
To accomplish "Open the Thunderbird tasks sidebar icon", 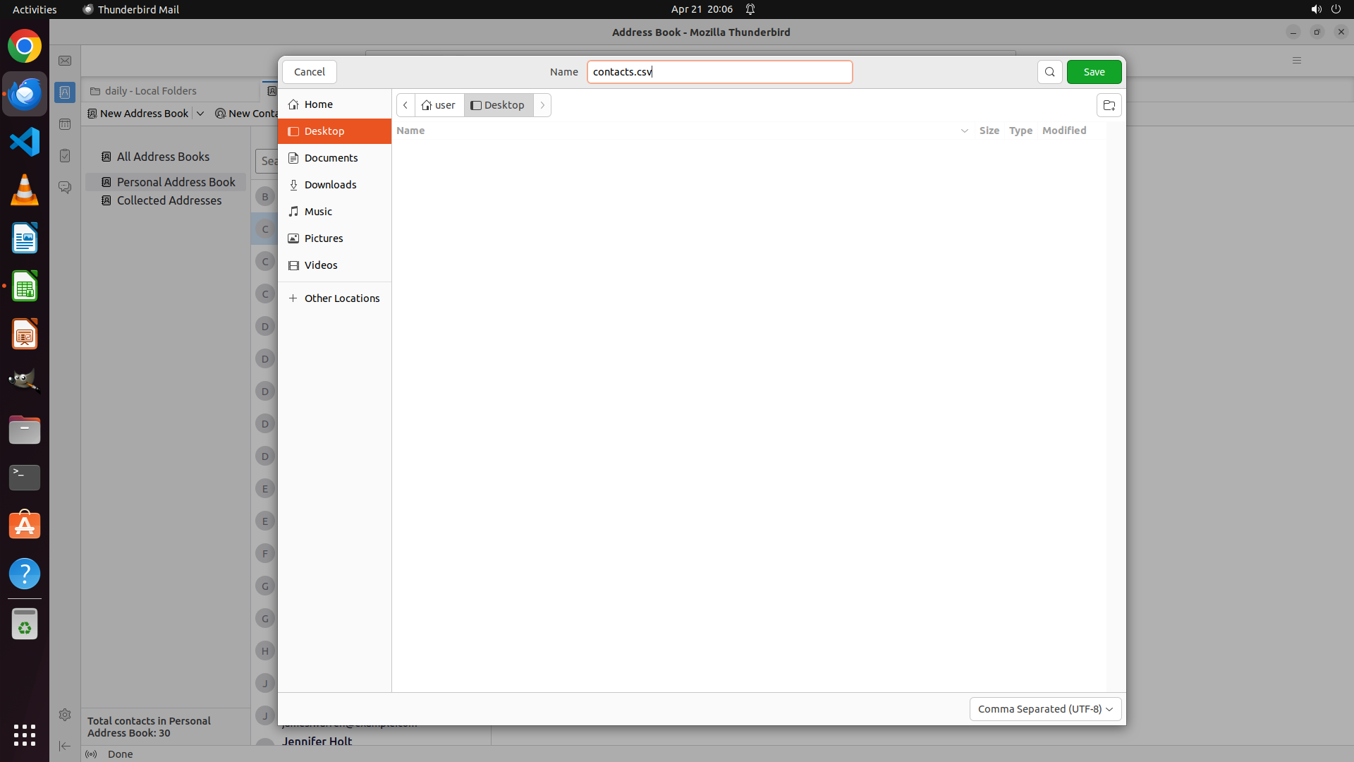I will pos(65,156).
